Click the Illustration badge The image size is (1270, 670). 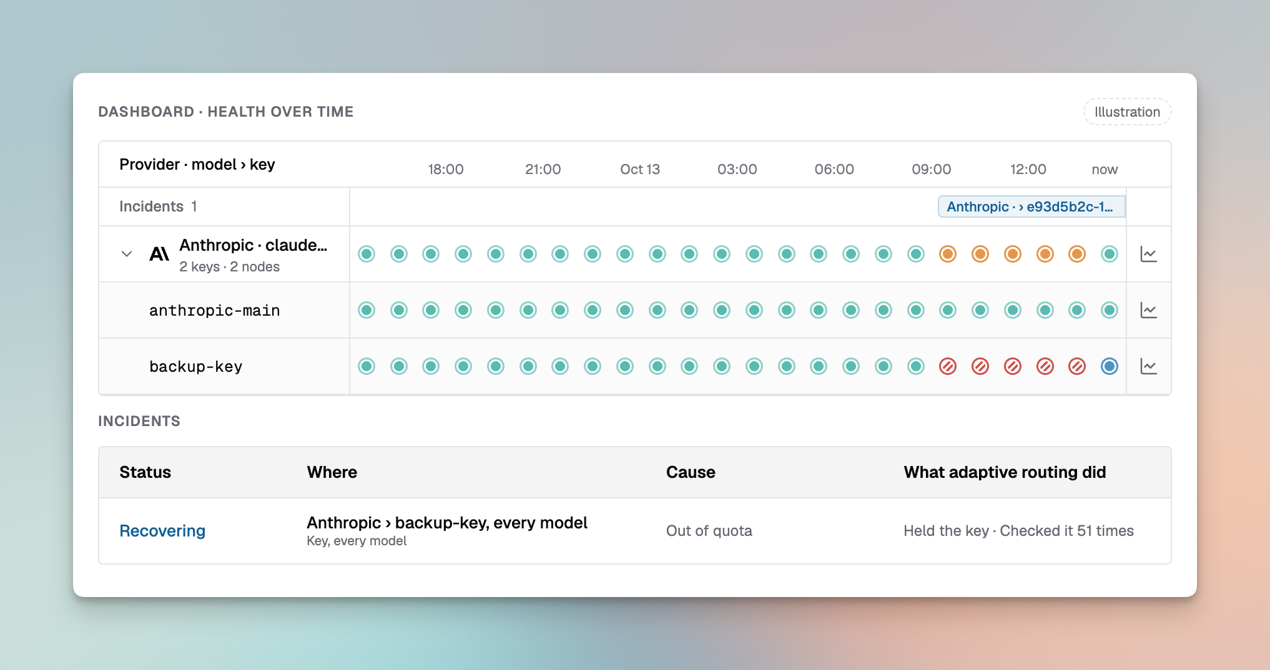point(1127,112)
